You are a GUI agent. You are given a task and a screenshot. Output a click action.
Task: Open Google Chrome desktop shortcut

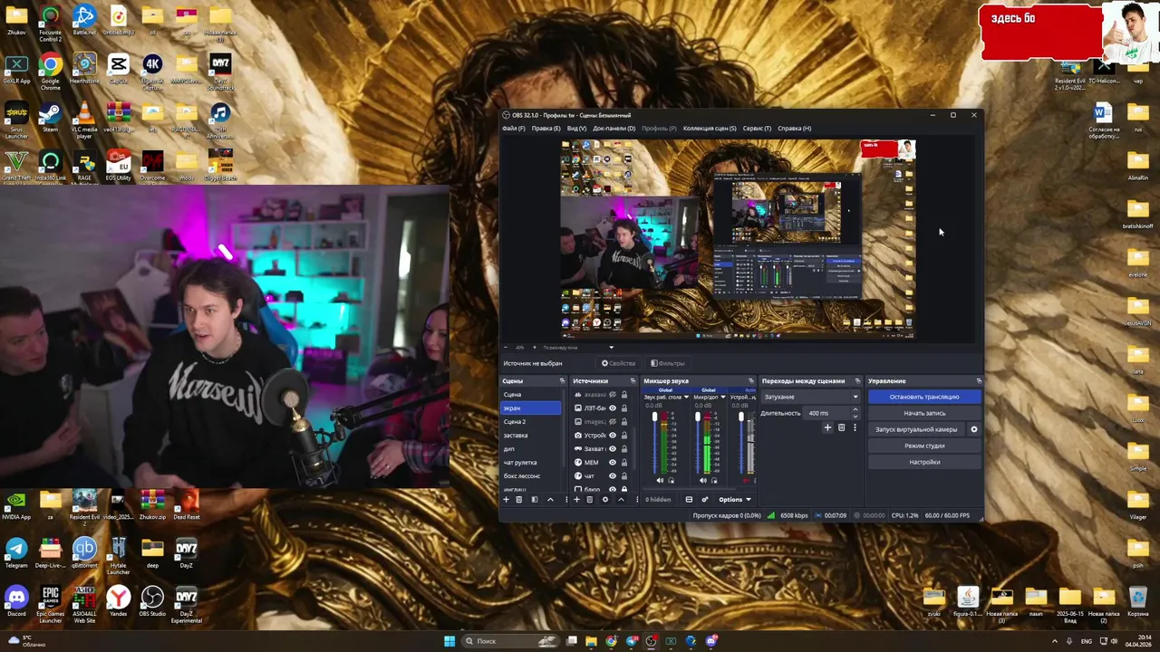point(50,71)
